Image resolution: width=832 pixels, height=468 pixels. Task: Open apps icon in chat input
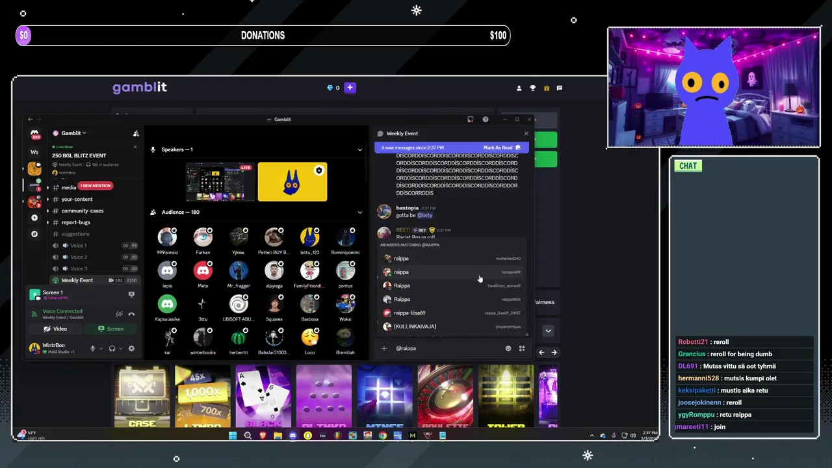[x=521, y=348]
